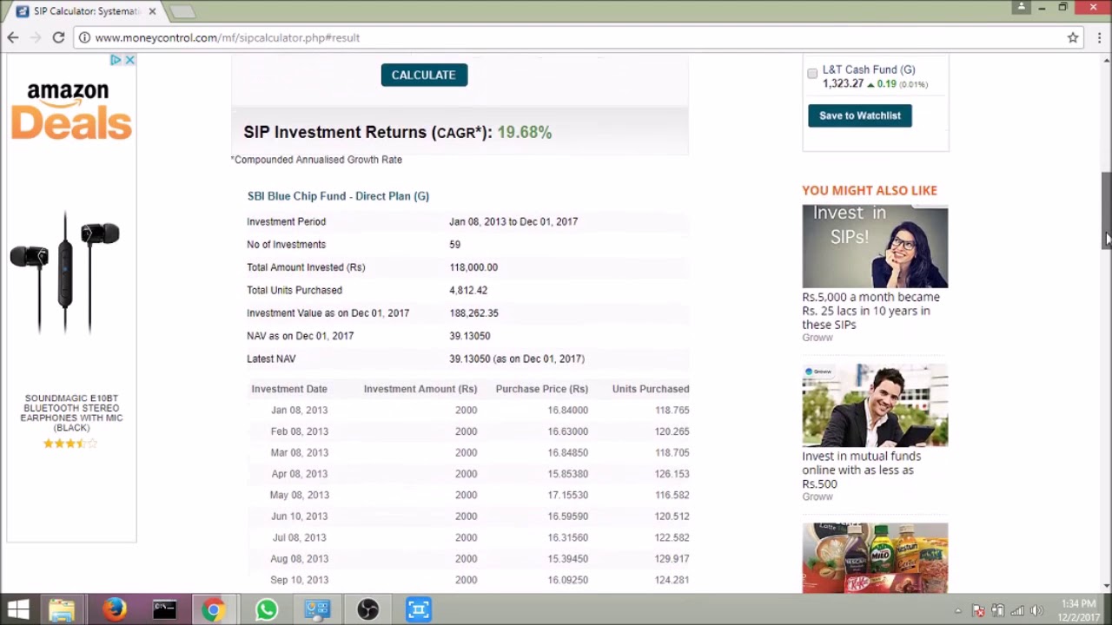Open the Chrome three-dot menu
The height and width of the screenshot is (625, 1112).
click(1099, 37)
